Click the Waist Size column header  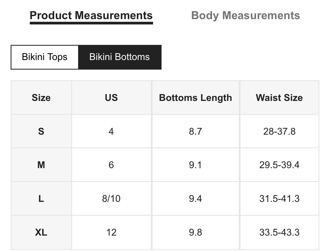point(279,98)
